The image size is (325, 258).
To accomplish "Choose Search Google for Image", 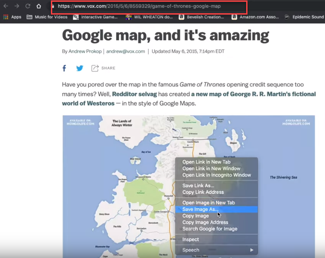I will pyautogui.click(x=217, y=229).
